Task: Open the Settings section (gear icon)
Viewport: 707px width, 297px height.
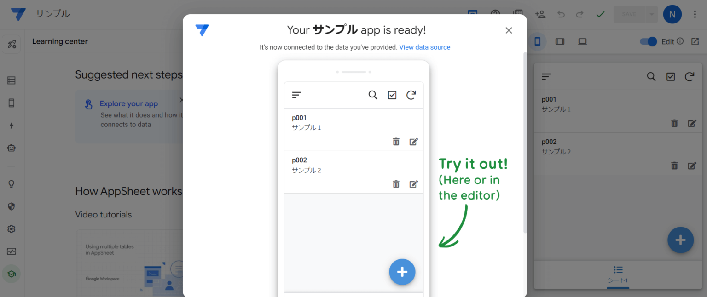Action: [11, 228]
